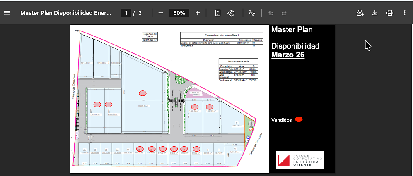The image size is (413, 176).
Task: Open the more actions three-dot menu
Action: 405,13
